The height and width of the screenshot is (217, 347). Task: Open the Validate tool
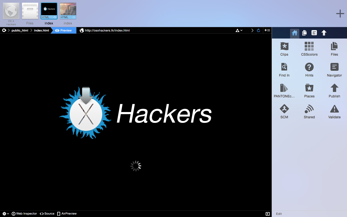tap(334, 112)
